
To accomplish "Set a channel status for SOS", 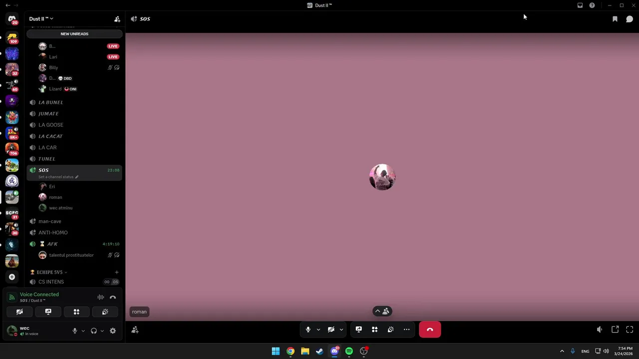I will (x=58, y=177).
